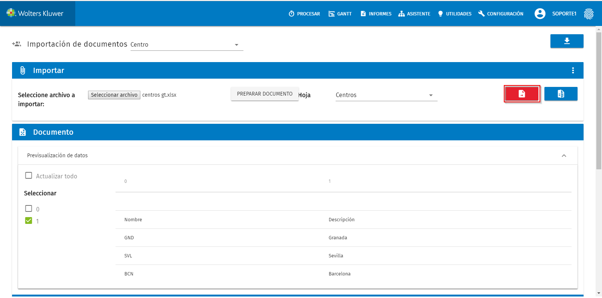The height and width of the screenshot is (298, 602).
Task: Click the PREPARAR DOCUMENTO button
Action: click(265, 94)
